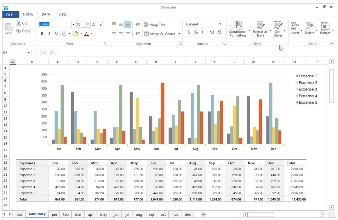The width and height of the screenshot is (338, 220).
Task: Go to next sheet tab arrow
Action: pos(10,214)
